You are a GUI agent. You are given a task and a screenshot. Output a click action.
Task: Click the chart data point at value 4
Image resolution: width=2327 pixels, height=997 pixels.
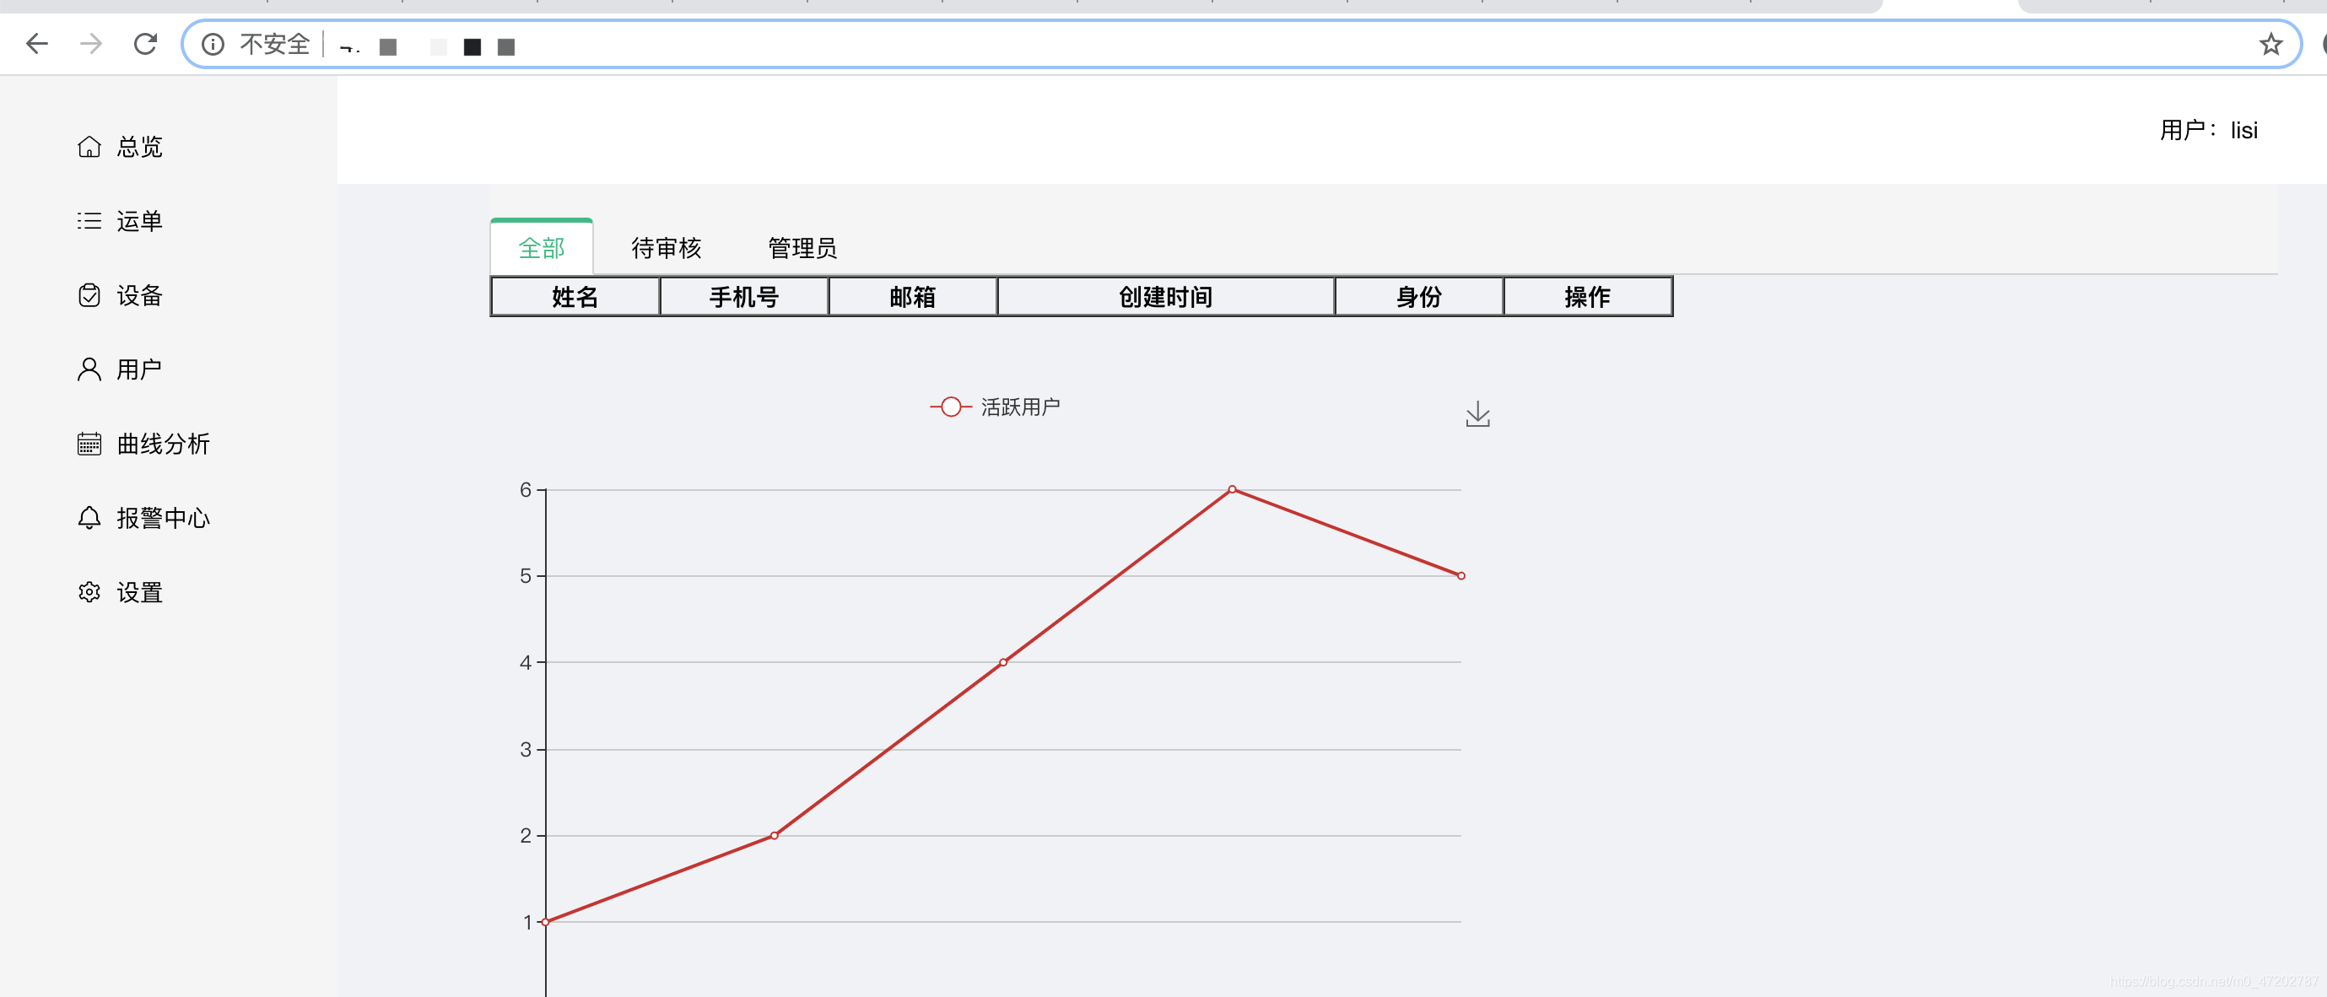tap(1003, 663)
